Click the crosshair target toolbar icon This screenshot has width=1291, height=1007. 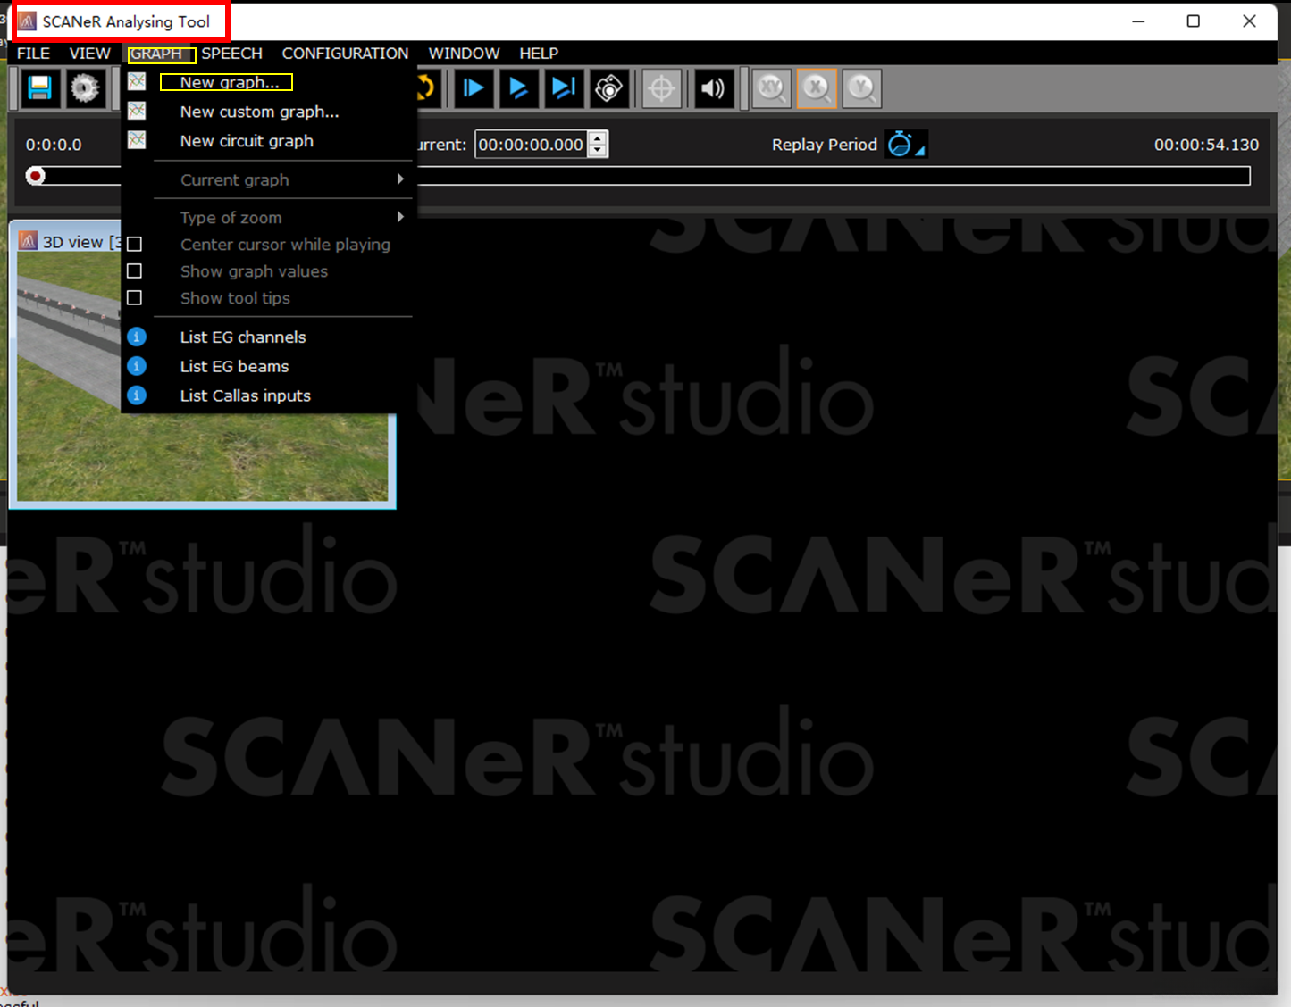(662, 88)
